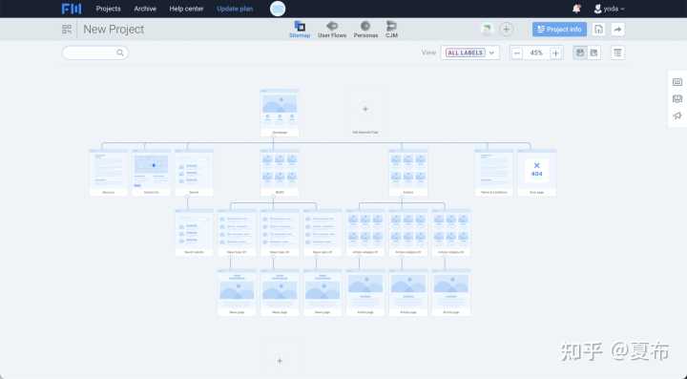Open the project dashboard grid icon
Image resolution: width=687 pixels, height=379 pixels.
(x=67, y=30)
